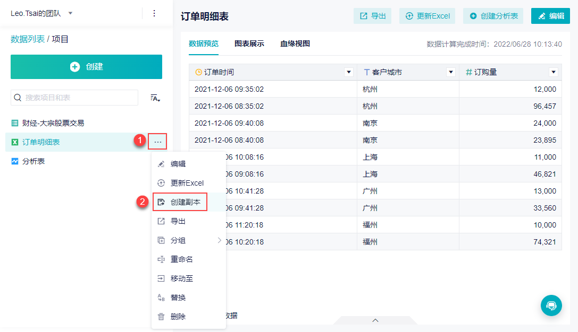Click the clock icon in 订单时间 header

pos(199,72)
